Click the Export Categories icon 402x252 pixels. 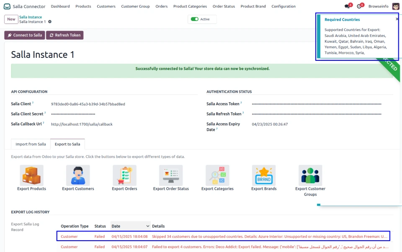coord(217,175)
